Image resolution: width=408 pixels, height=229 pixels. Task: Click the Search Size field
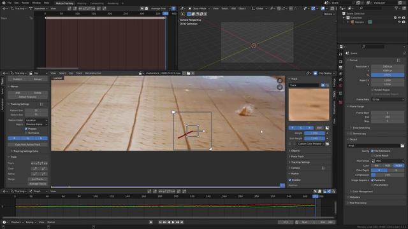tap(36, 114)
